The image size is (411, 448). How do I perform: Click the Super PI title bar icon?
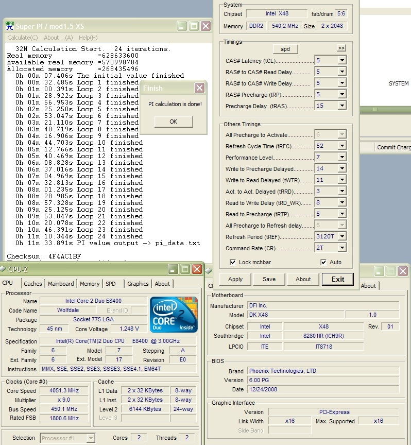coord(9,26)
